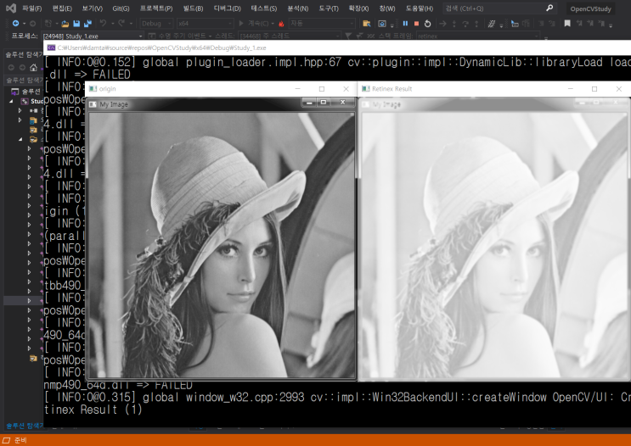Stop debugging with the red square icon
Viewport: 631px width, 446px height.
416,24
